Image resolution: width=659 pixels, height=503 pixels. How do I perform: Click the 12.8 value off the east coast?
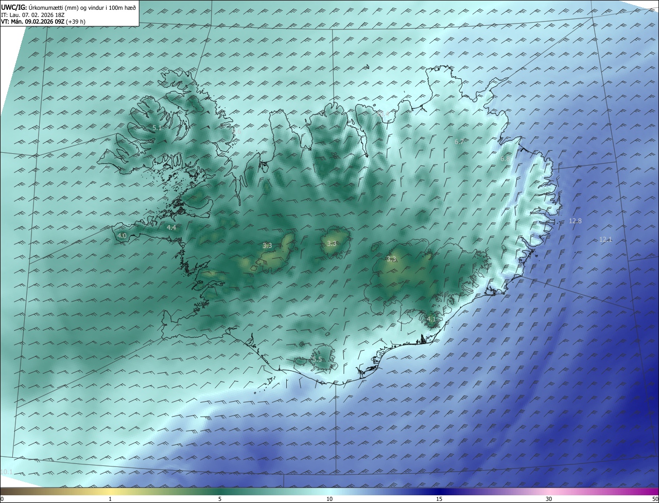pyautogui.click(x=575, y=221)
